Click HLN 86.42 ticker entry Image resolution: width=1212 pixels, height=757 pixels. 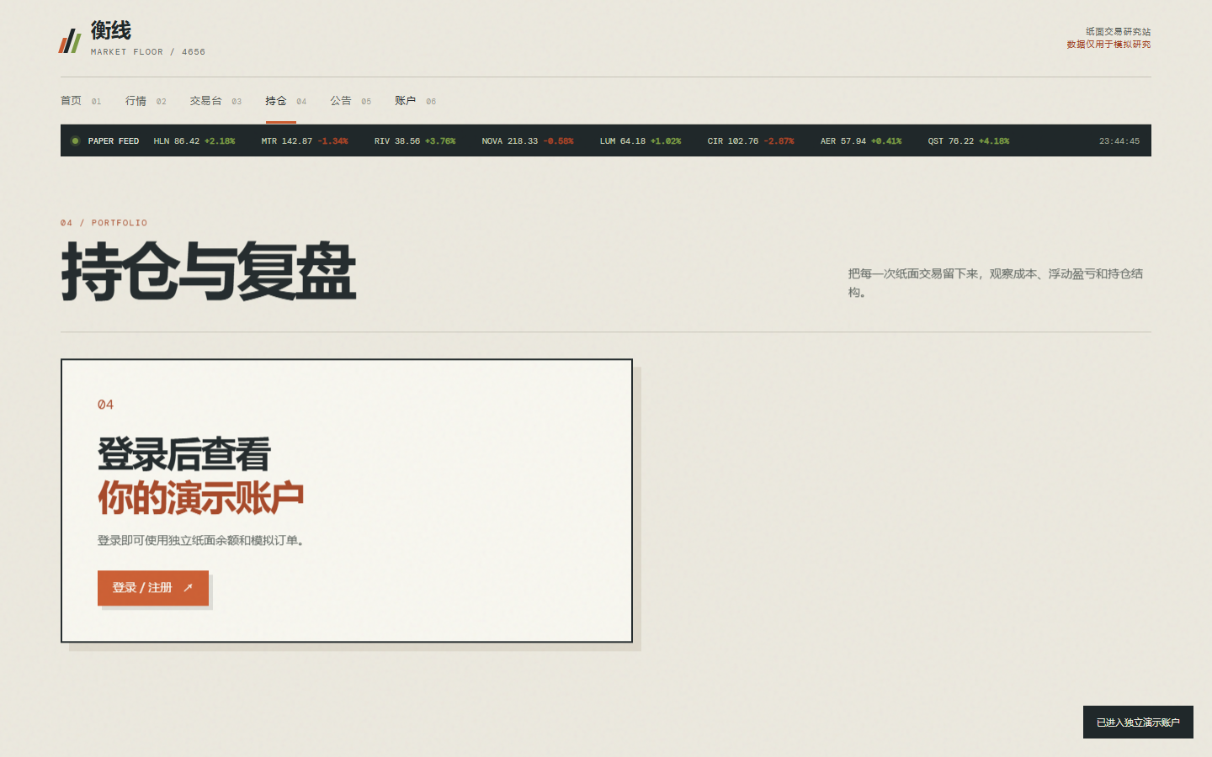pos(194,141)
